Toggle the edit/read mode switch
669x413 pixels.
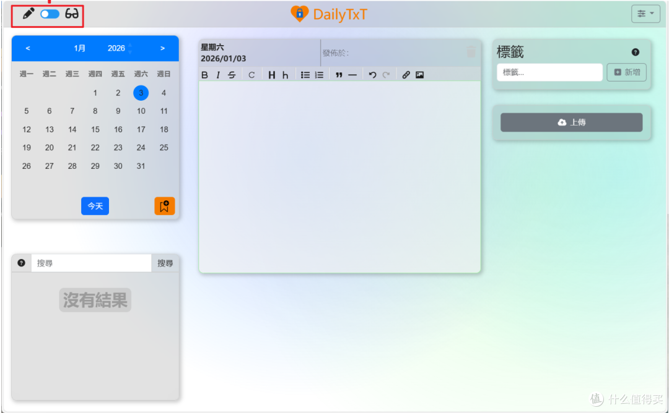click(x=50, y=14)
